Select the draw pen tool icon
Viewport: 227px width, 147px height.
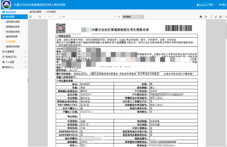click(x=215, y=16)
